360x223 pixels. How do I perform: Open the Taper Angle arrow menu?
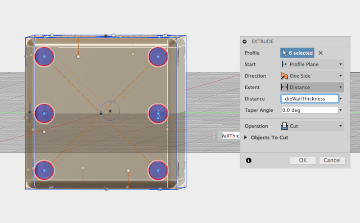point(341,110)
